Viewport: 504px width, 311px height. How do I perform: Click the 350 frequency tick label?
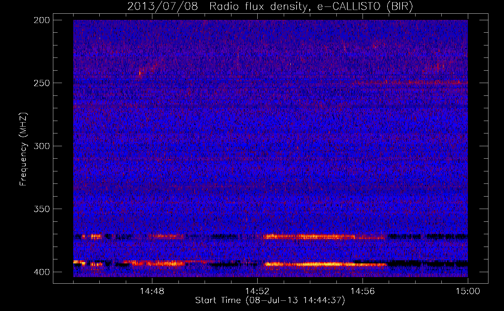click(42, 209)
